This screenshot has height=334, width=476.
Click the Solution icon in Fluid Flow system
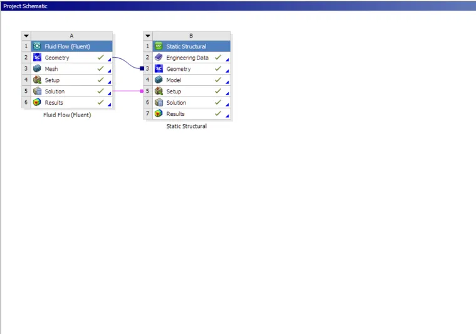(37, 91)
